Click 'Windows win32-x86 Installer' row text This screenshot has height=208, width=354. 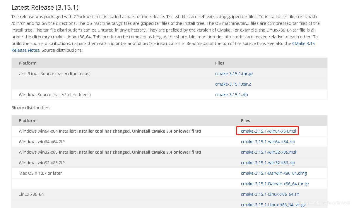pos(110,152)
